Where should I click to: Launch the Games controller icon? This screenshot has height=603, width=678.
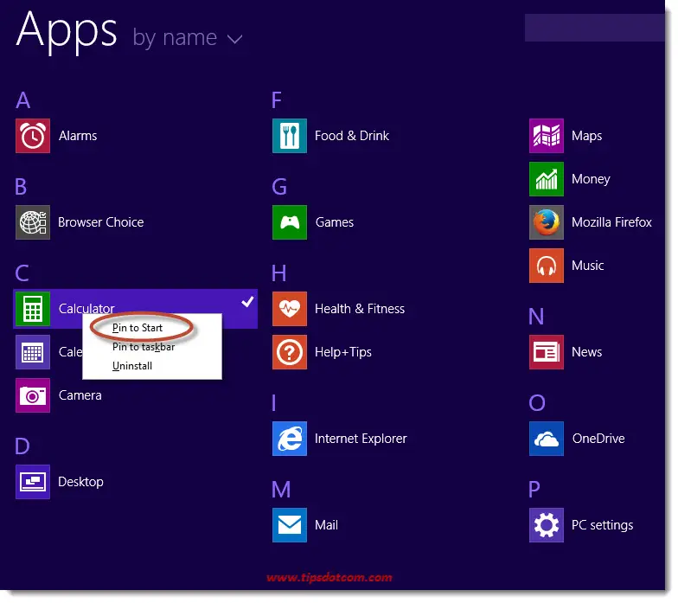click(x=290, y=222)
